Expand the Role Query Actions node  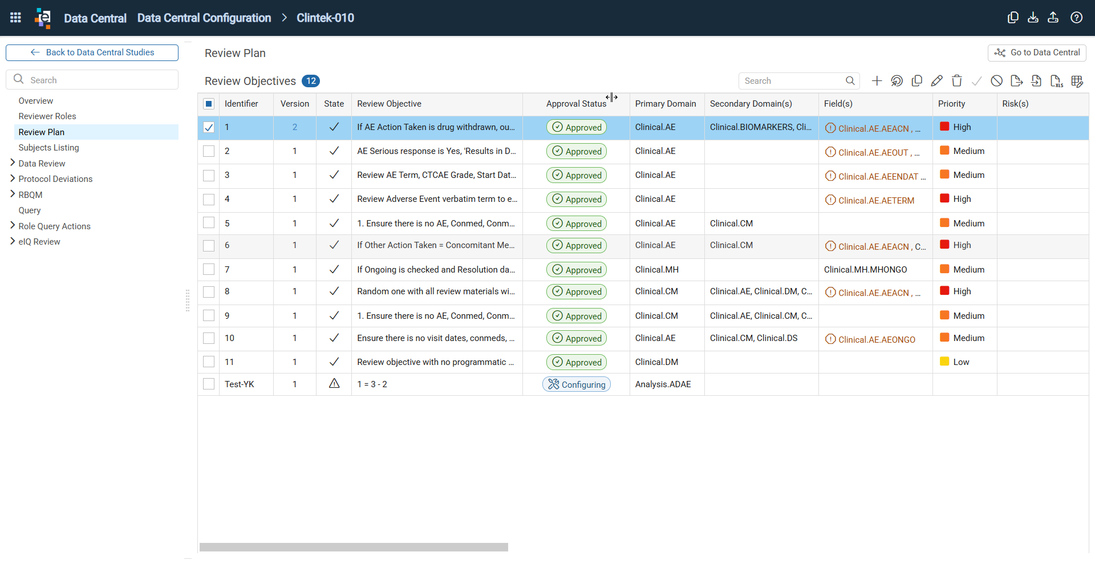click(13, 226)
